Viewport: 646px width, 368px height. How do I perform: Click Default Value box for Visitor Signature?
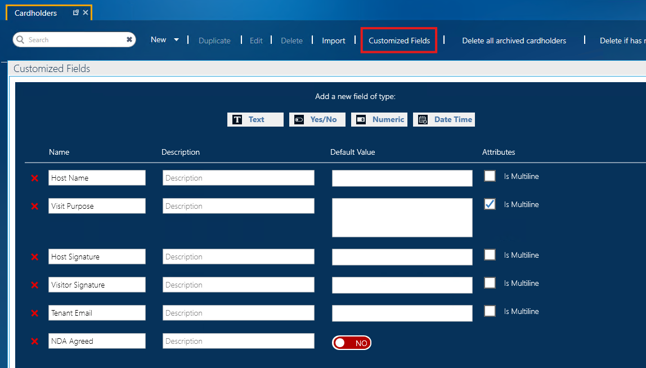pyautogui.click(x=402, y=285)
